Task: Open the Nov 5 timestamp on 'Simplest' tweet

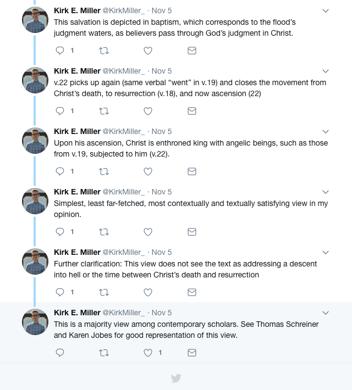Action: [162, 192]
